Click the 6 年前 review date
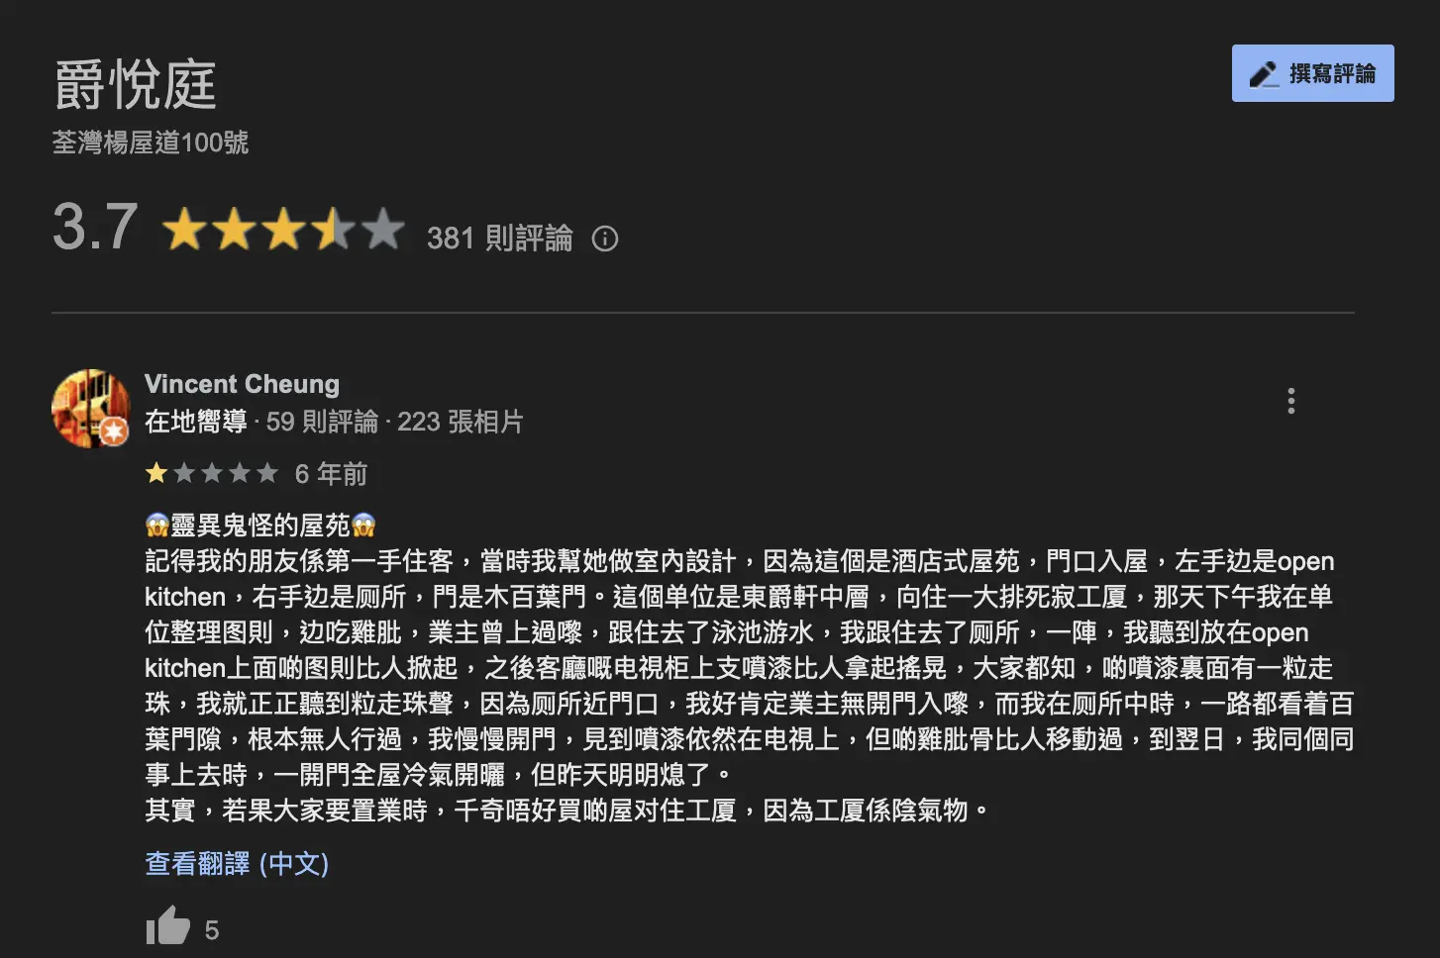The height and width of the screenshot is (958, 1440). point(331,474)
